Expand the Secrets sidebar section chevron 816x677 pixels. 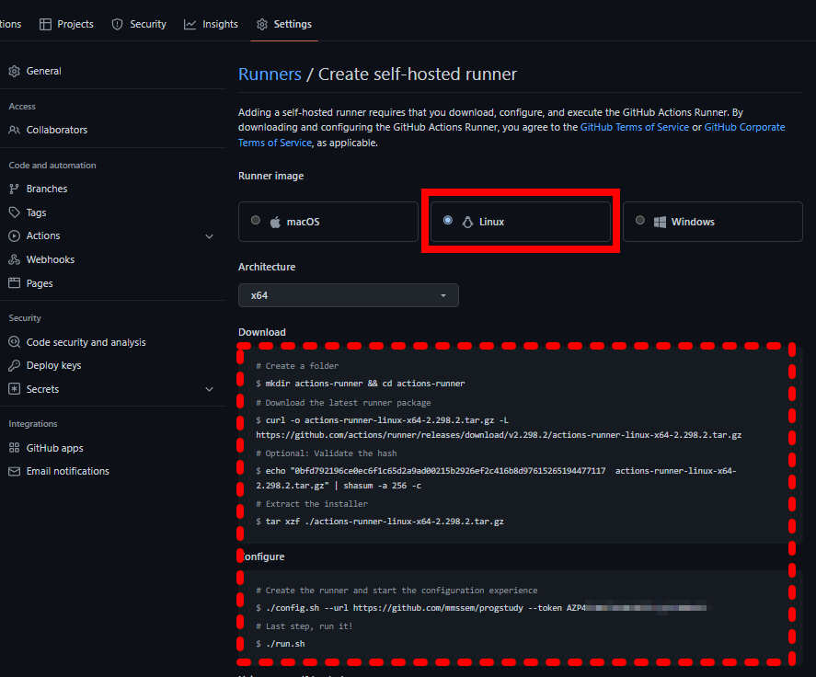[209, 389]
